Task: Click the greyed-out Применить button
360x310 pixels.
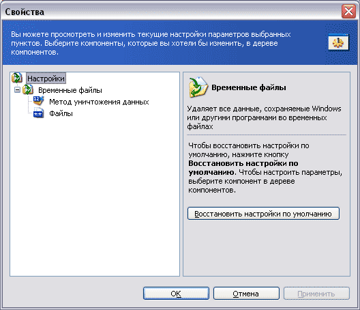Action: tap(316, 294)
